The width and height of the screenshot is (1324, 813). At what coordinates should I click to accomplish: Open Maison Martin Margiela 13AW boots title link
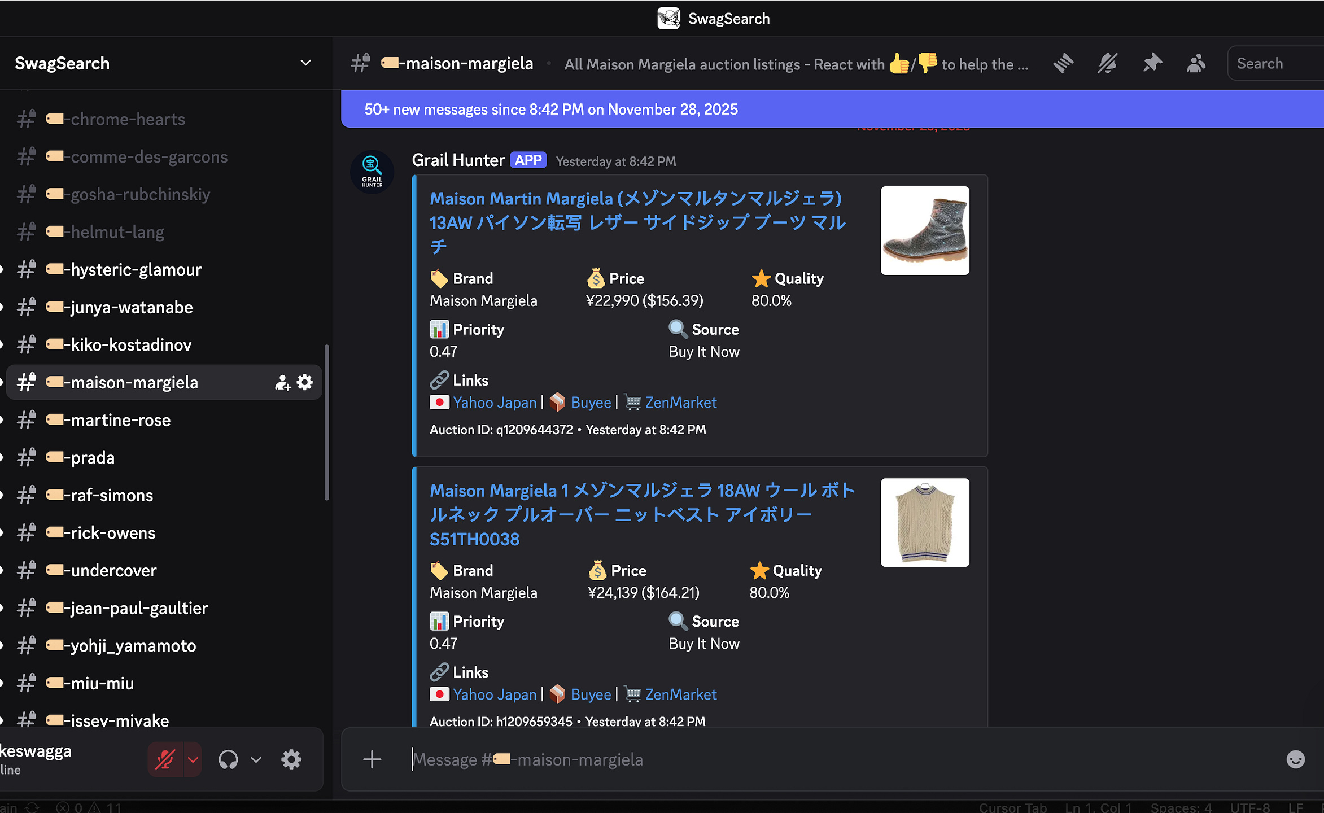pyautogui.click(x=637, y=222)
